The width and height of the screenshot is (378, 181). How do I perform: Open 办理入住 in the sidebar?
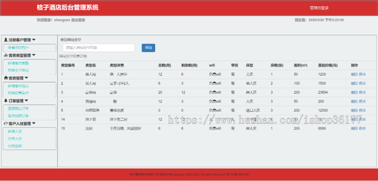pyautogui.click(x=15, y=138)
